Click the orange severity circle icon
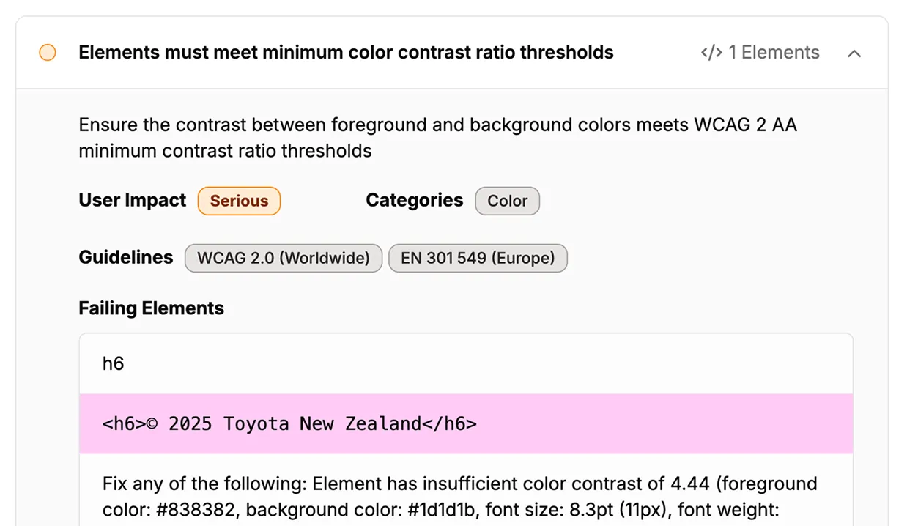The height and width of the screenshot is (526, 907). (48, 53)
